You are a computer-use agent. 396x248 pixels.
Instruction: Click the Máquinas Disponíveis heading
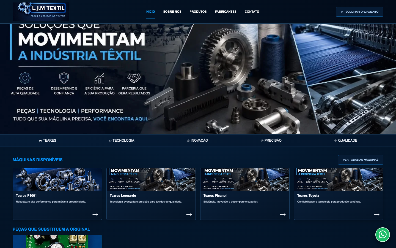pos(38,160)
